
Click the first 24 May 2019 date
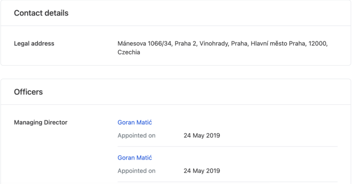(202, 136)
